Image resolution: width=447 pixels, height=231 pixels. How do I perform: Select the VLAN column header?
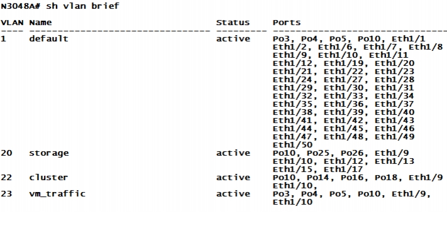tap(12, 23)
